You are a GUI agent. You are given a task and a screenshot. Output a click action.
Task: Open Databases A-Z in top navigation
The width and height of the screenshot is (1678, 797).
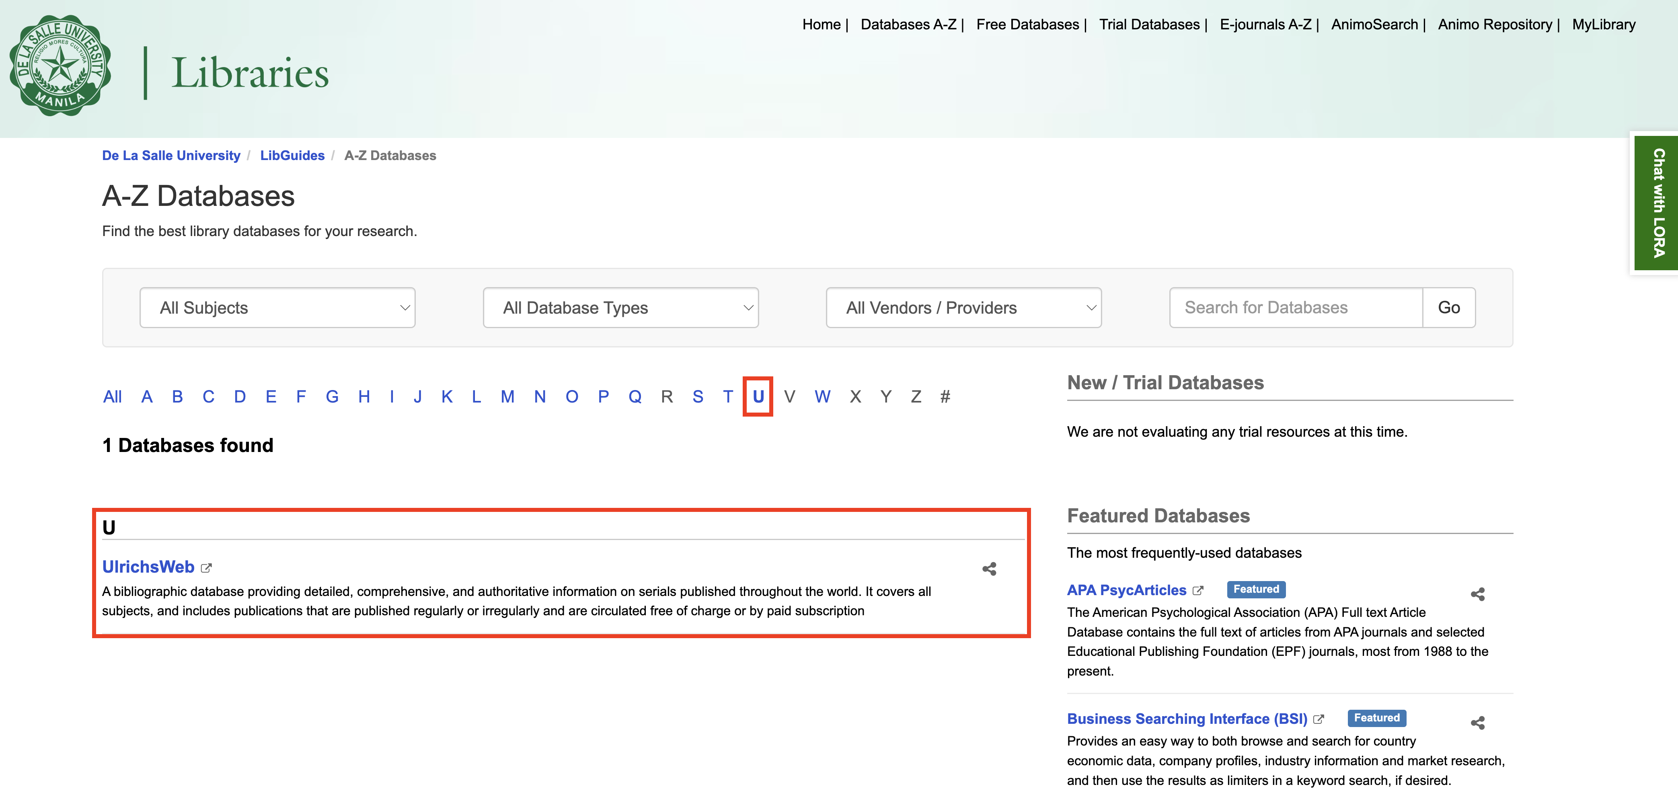[908, 25]
